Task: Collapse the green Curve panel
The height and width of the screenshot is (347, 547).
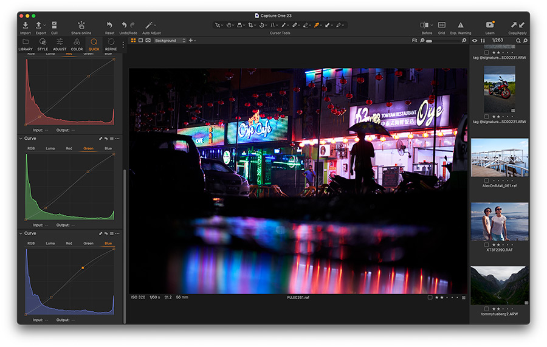Action: pos(21,139)
